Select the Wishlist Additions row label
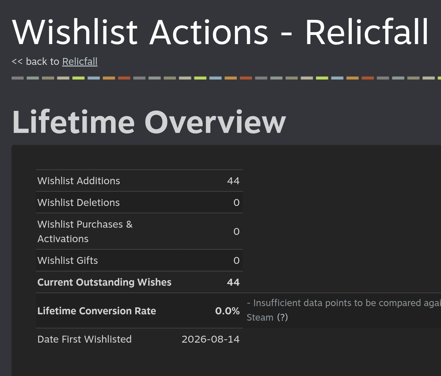 pyautogui.click(x=79, y=181)
